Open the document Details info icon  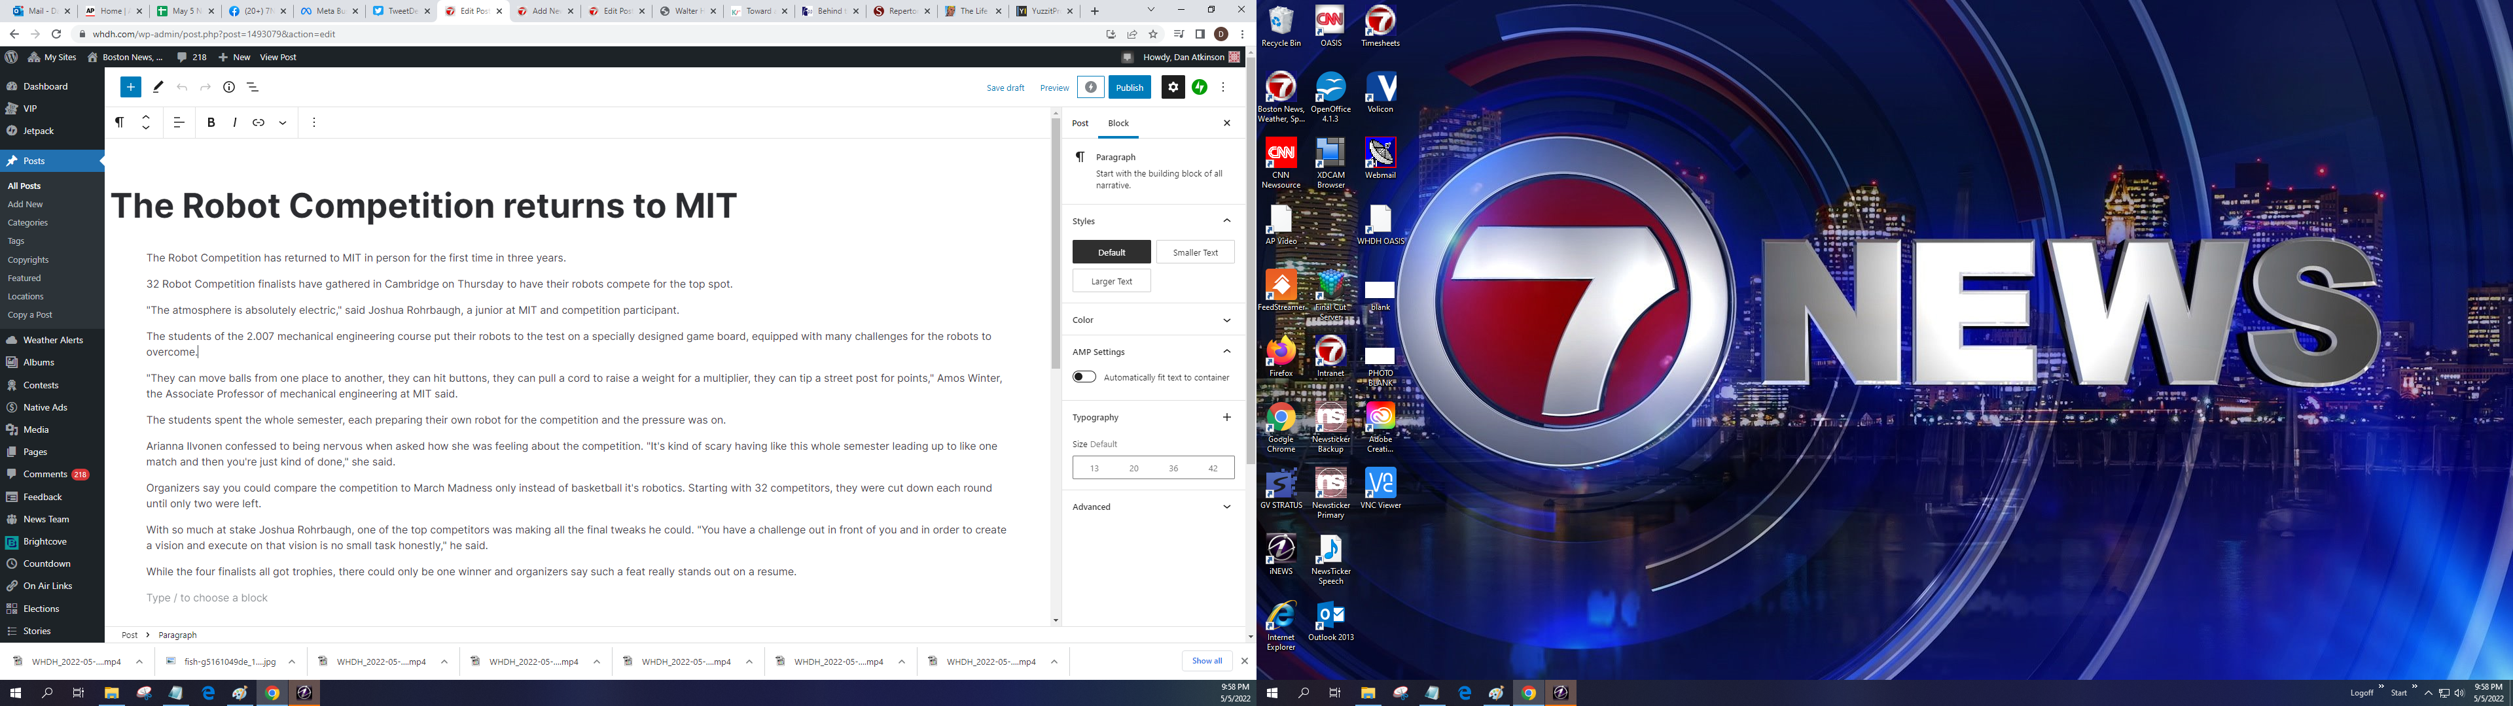(x=229, y=87)
